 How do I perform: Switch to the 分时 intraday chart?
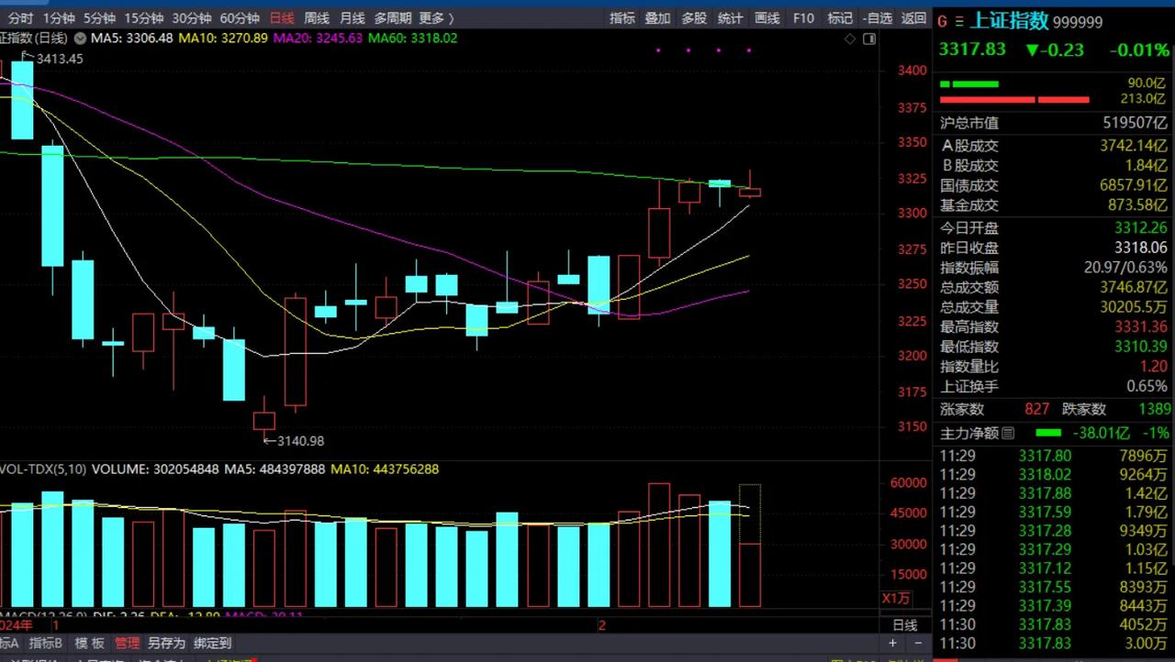tap(20, 18)
